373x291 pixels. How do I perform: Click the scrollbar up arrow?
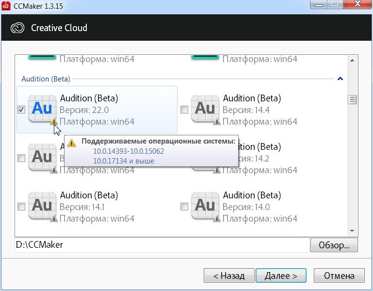352,61
